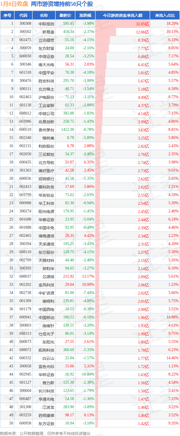180x436 pixels.
Task: Click net inflow 32.05亿 for 中际旭创
Action: (142, 24)
